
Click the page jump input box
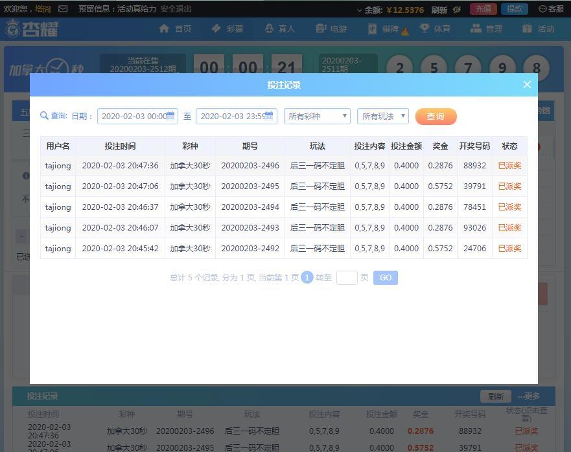347,278
